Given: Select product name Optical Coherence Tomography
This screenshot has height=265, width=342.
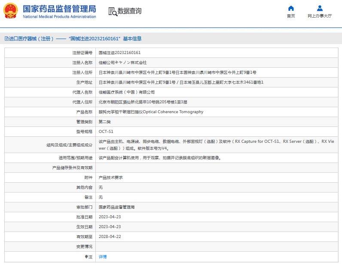Looking at the screenshot, I should [151, 112].
